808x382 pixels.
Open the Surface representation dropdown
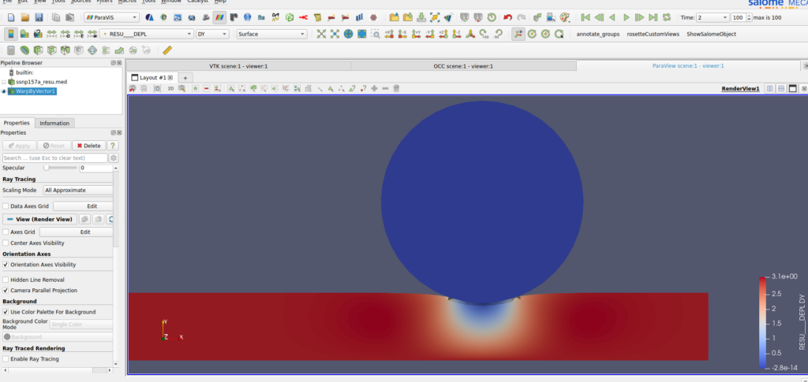click(x=271, y=34)
